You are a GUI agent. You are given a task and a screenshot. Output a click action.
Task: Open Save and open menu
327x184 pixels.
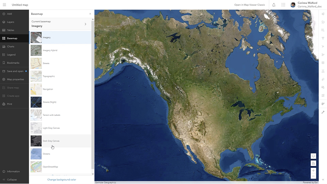14,71
